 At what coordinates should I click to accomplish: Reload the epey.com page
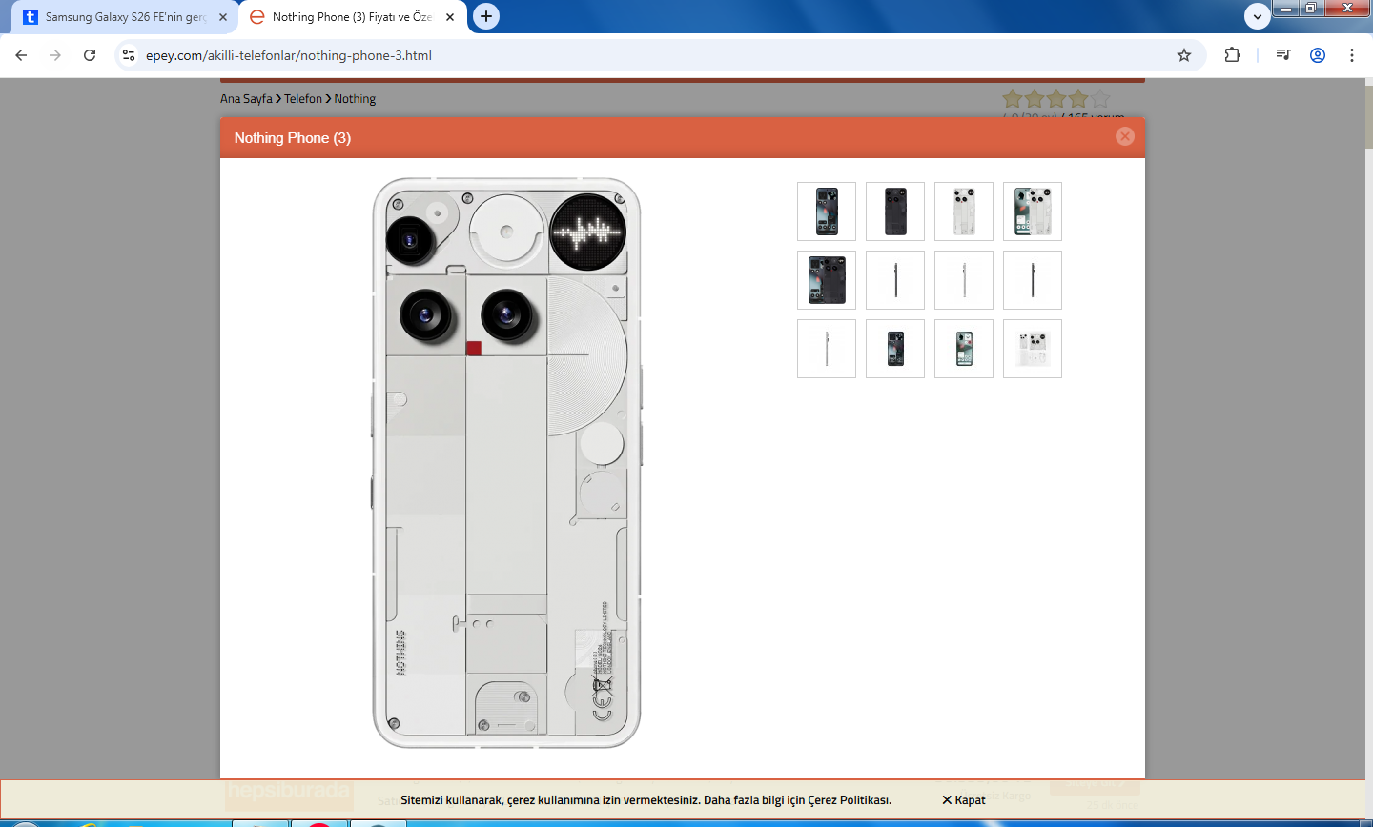90,55
